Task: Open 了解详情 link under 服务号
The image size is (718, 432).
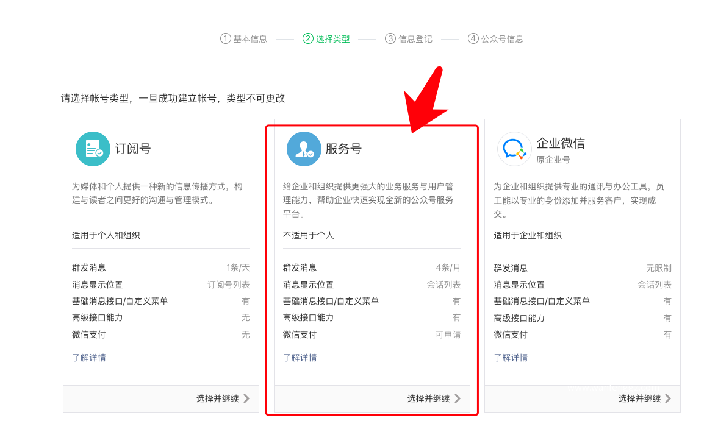Action: point(300,357)
